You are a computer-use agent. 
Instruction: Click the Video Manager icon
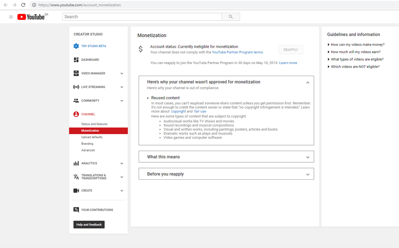(76, 73)
